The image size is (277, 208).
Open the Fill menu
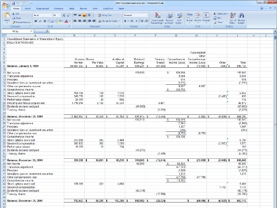[218, 18]
